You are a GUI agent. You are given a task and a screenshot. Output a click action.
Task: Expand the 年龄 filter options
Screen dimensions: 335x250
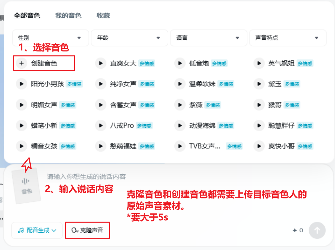pos(129,38)
